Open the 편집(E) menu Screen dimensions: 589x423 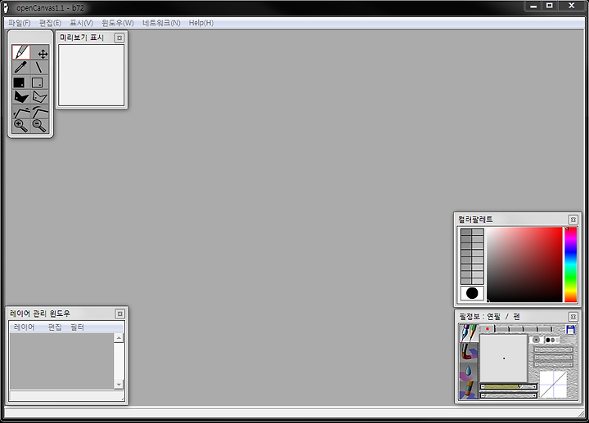click(51, 23)
